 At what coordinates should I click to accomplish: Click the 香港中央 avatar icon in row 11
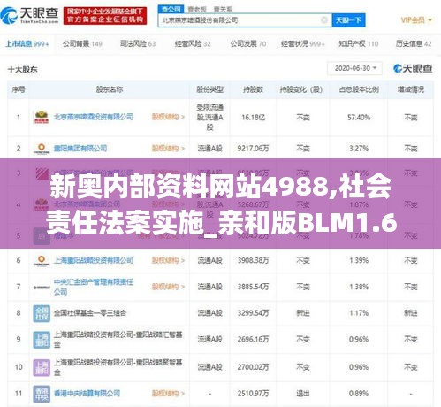pyautogui.click(x=42, y=394)
